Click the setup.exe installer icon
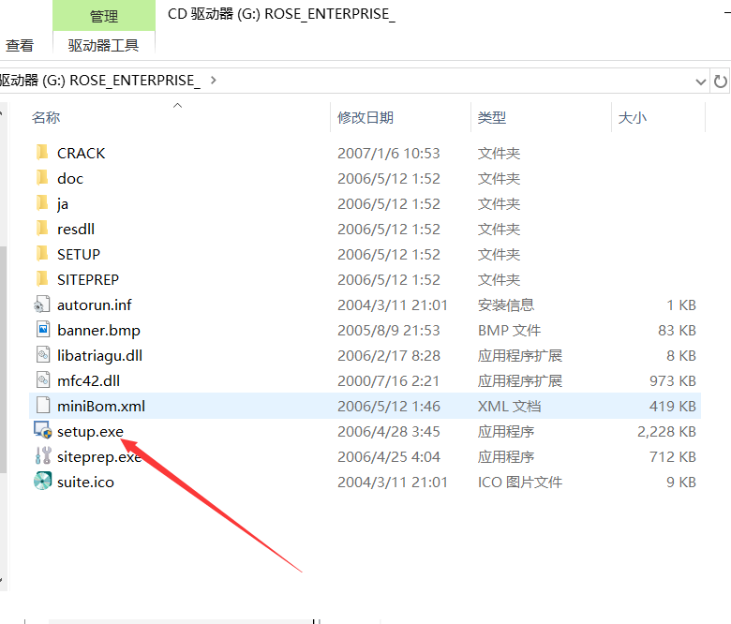This screenshot has width=731, height=624. [42, 430]
